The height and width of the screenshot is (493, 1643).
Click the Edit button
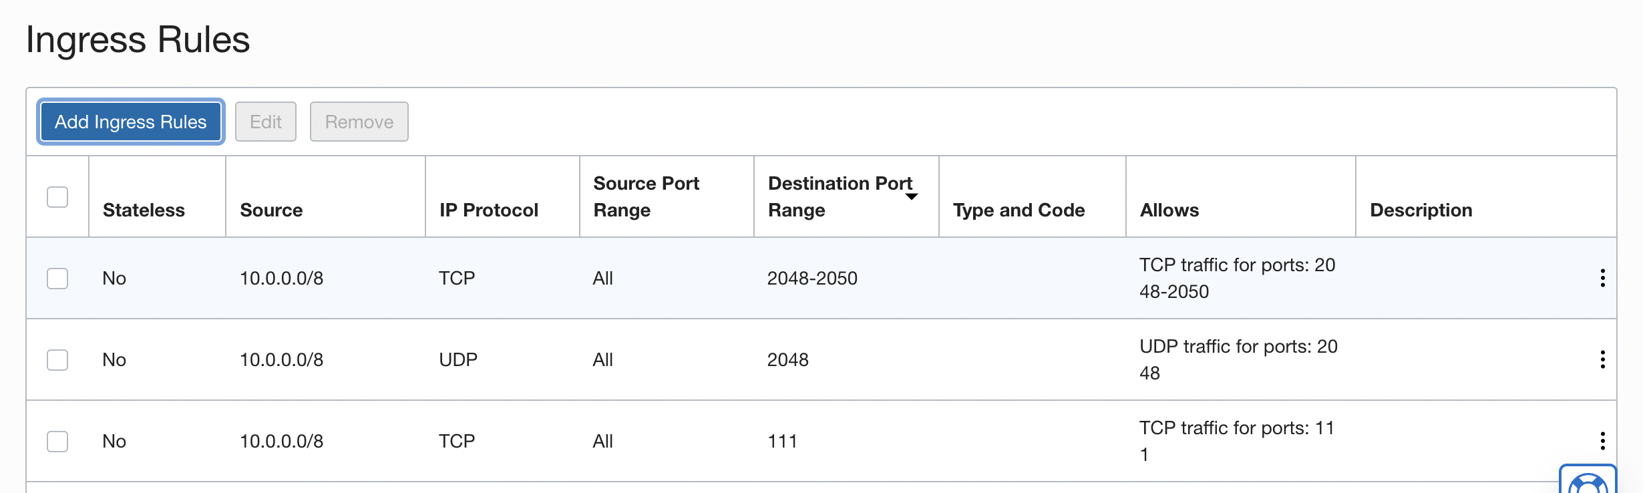click(x=265, y=122)
